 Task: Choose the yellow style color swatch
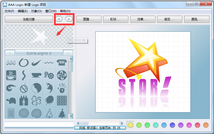tap(130, 125)
